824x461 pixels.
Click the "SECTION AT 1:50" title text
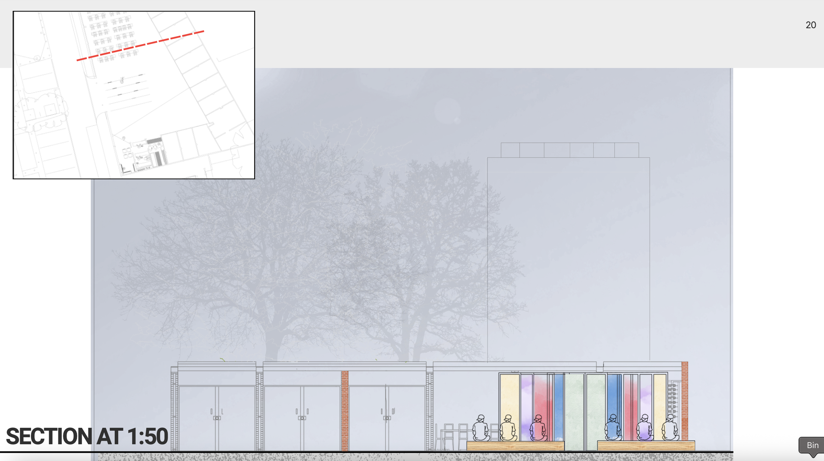pos(87,436)
